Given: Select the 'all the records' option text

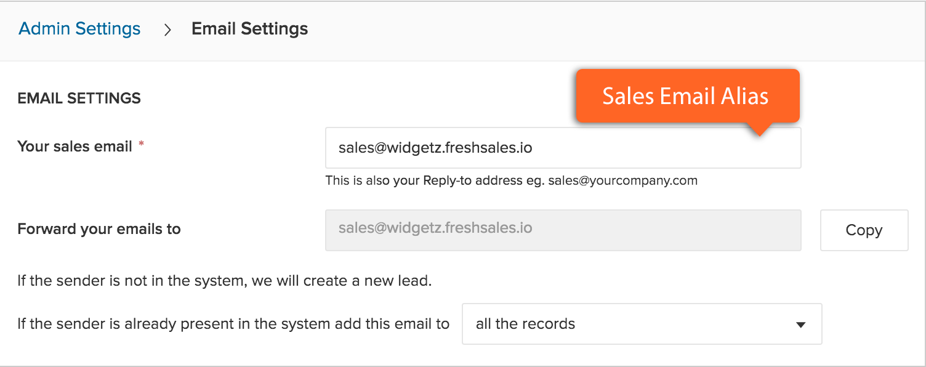Looking at the screenshot, I should click(x=525, y=323).
